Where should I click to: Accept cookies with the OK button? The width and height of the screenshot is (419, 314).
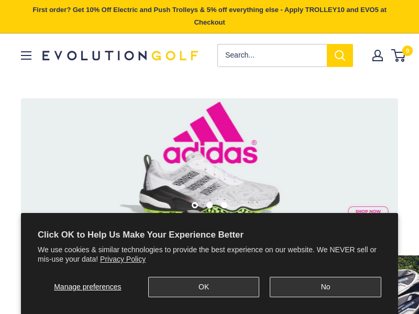204,287
